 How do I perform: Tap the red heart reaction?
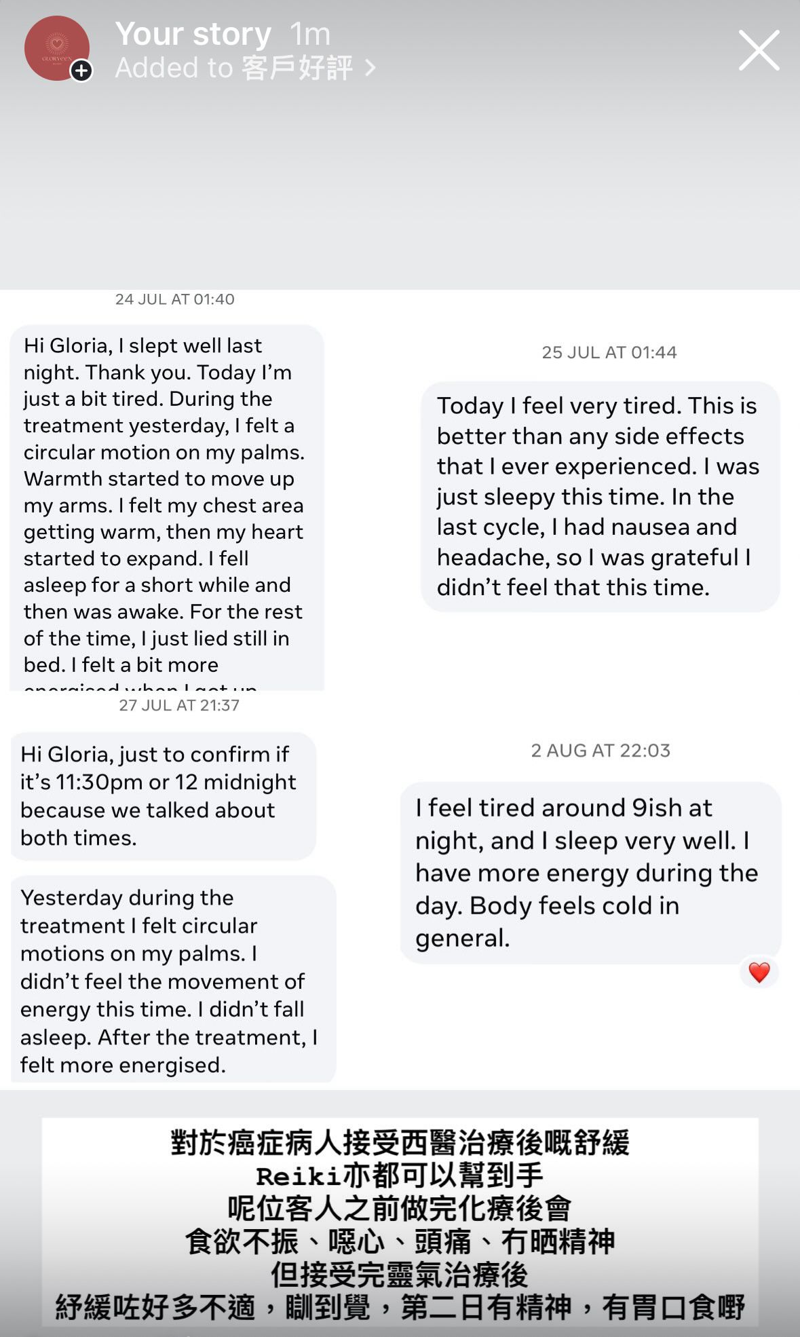tap(759, 973)
